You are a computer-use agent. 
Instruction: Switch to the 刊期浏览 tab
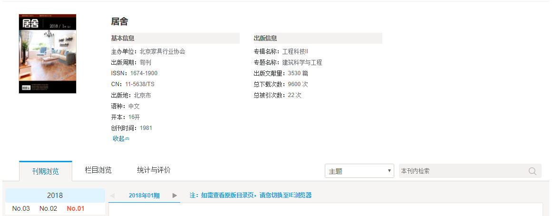pyautogui.click(x=46, y=171)
